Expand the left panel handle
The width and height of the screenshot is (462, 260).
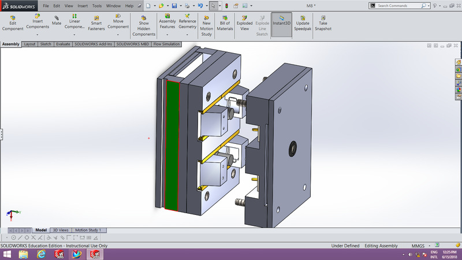[2, 135]
